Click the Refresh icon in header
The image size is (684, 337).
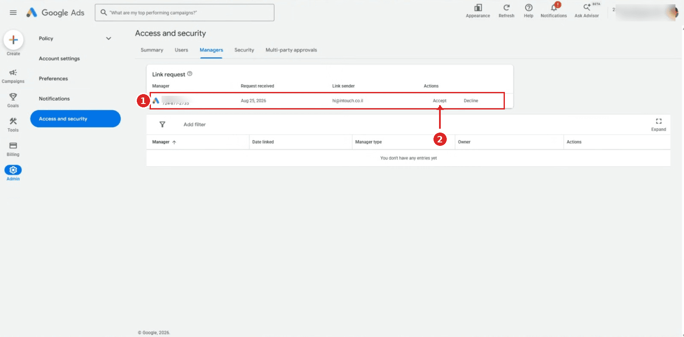[507, 8]
